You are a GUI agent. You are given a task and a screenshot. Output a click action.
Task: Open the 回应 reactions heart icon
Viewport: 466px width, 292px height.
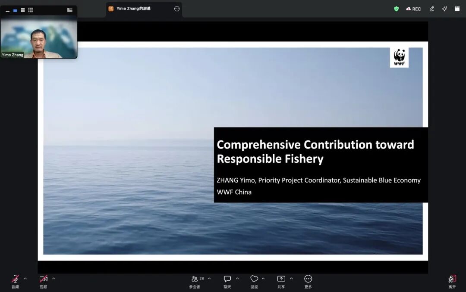click(x=254, y=282)
